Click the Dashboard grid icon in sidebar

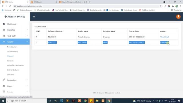(x=4, y=24)
